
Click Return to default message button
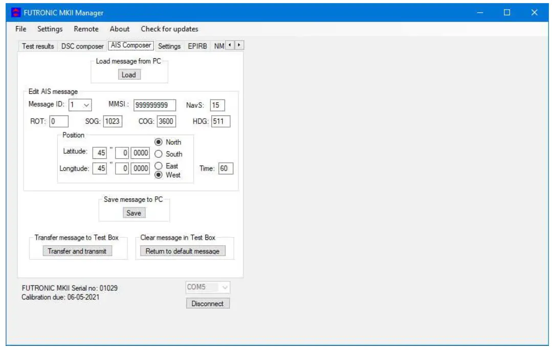183,251
